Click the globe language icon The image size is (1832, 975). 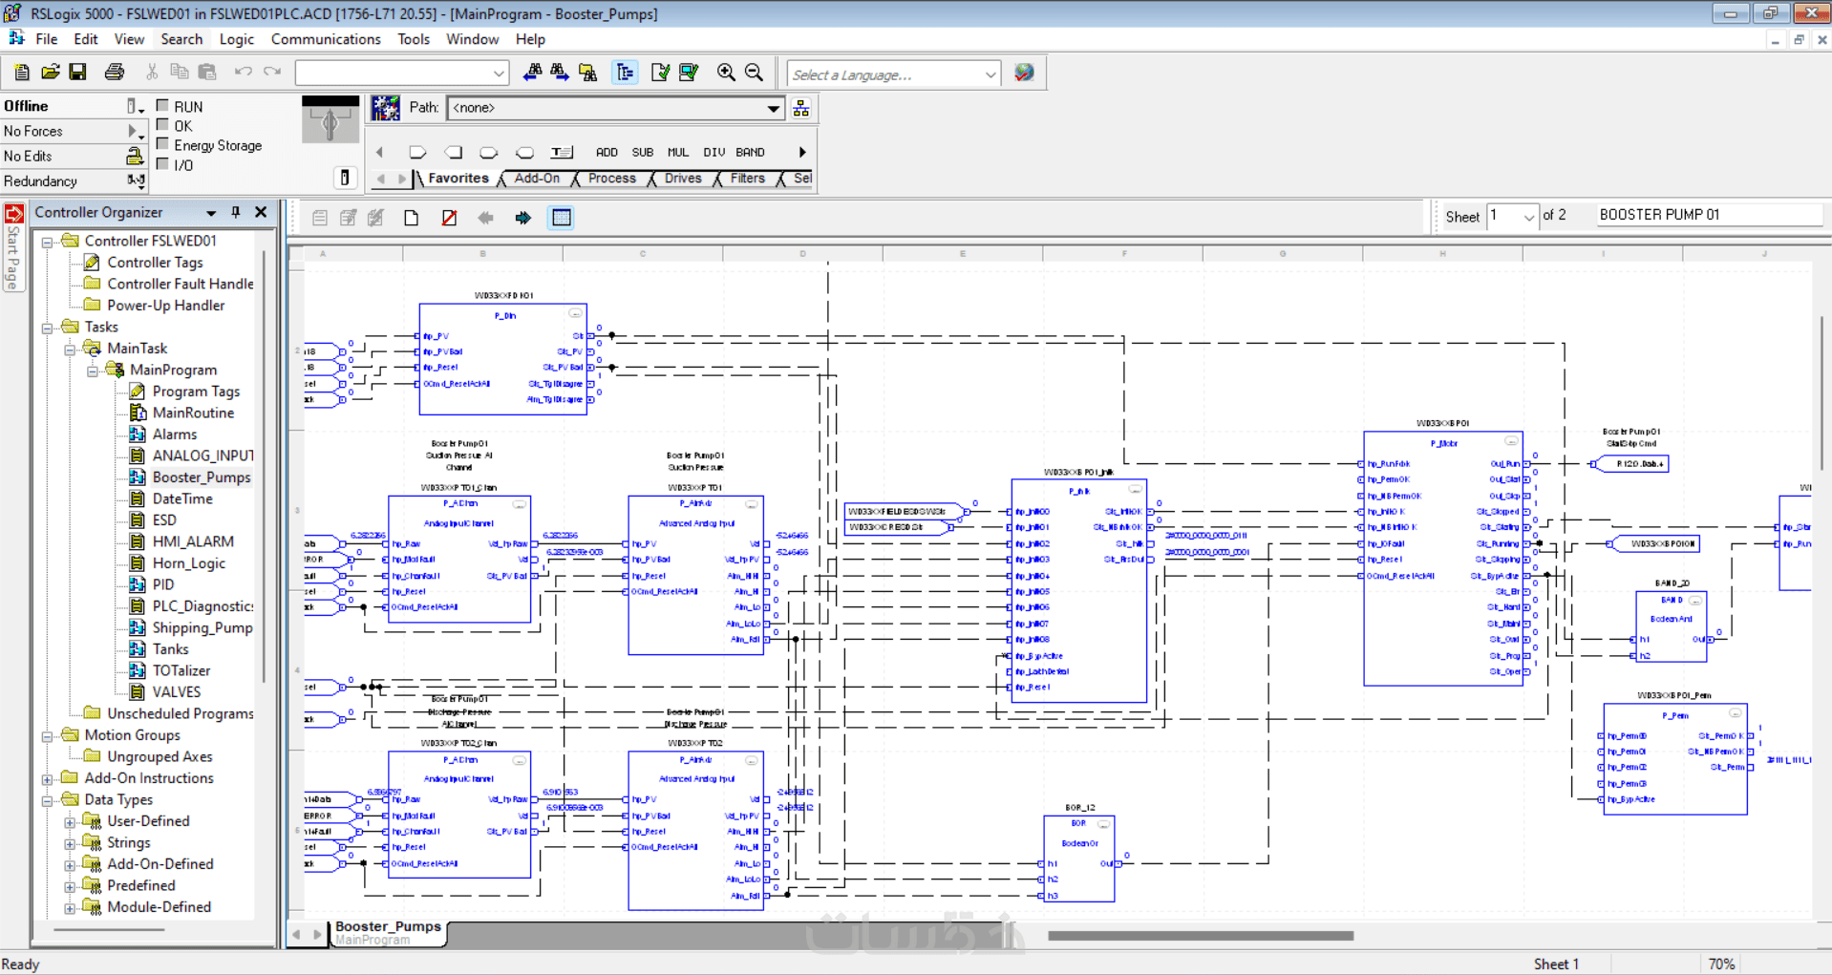[1024, 73]
